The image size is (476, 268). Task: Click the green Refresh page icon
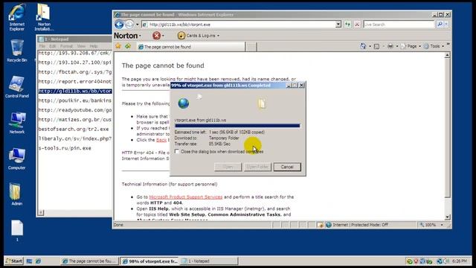pos(347,25)
